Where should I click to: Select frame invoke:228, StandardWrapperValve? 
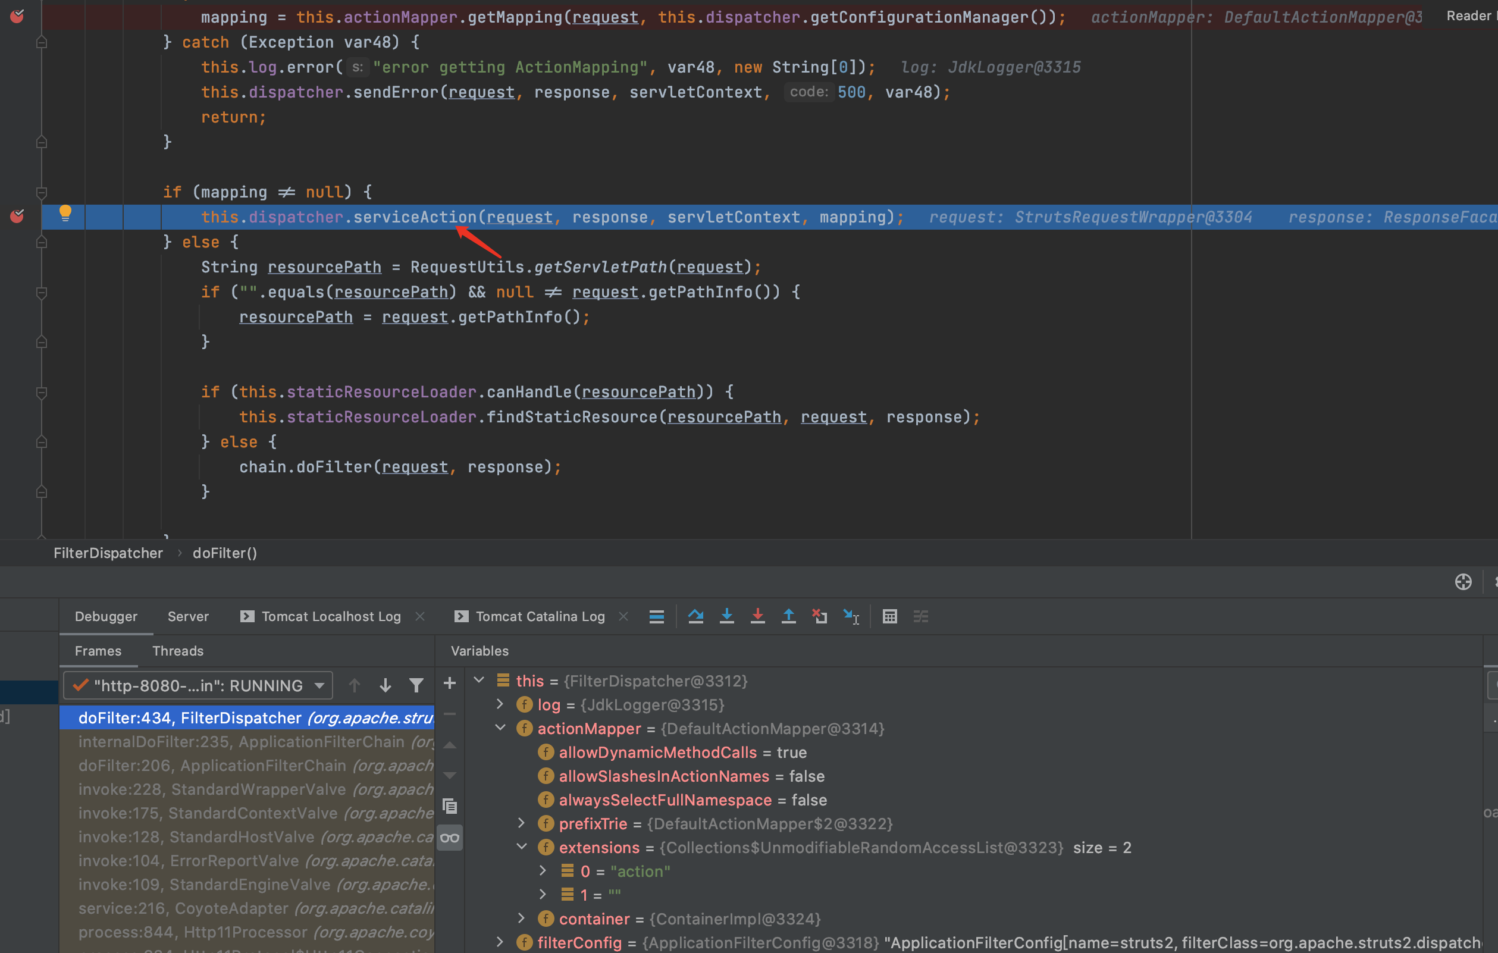pyautogui.click(x=247, y=789)
